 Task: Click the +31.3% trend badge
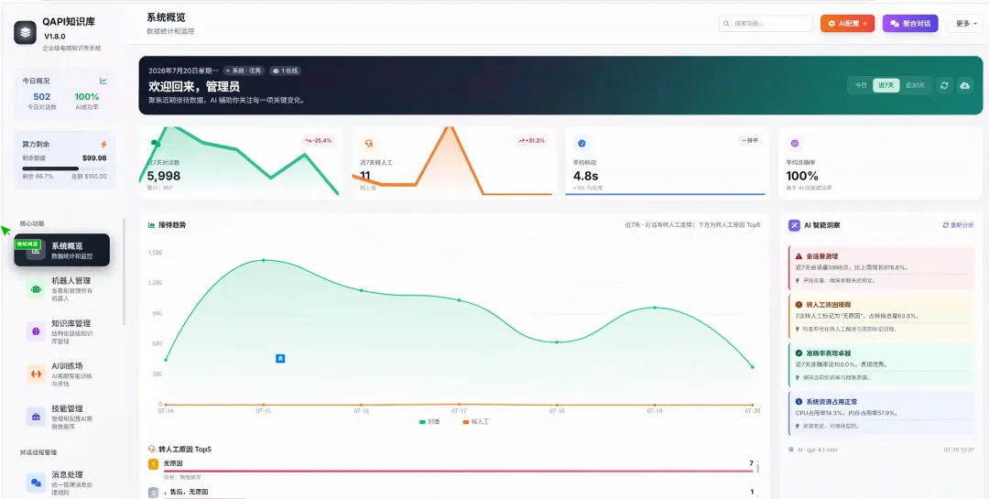tap(531, 140)
